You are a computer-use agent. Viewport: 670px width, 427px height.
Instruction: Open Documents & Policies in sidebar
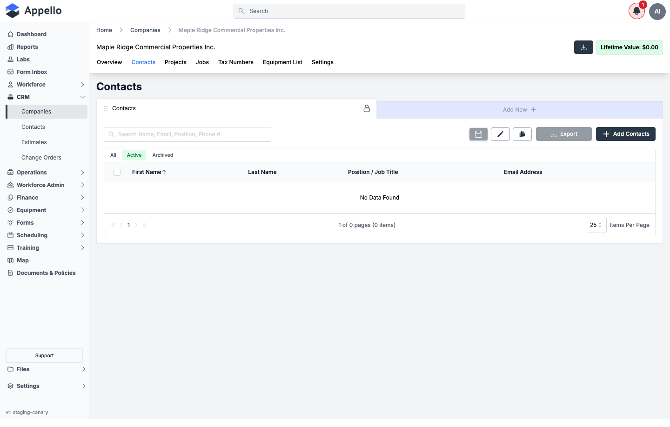(46, 273)
